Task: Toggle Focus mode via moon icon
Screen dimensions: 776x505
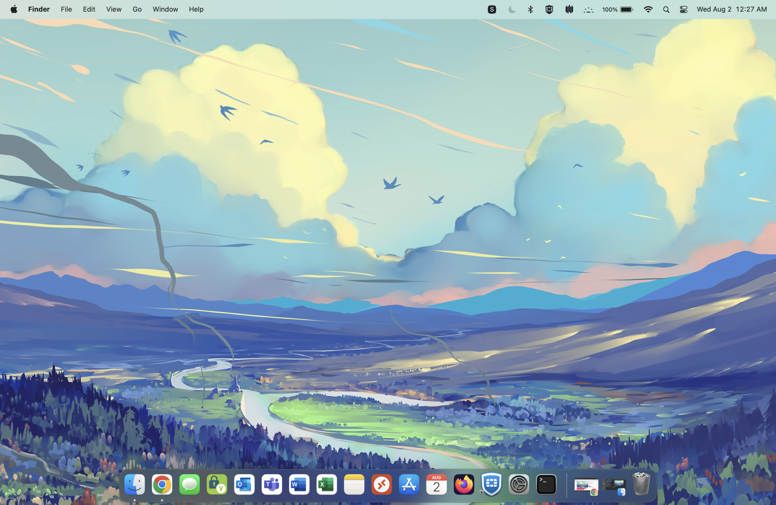Action: (512, 9)
